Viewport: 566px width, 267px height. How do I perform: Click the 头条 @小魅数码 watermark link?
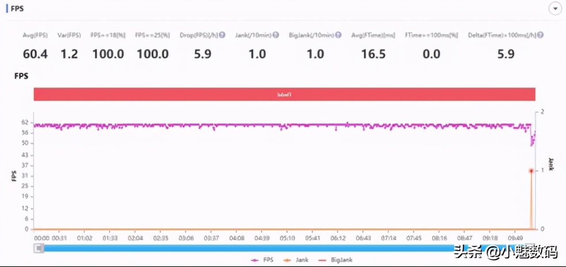pyautogui.click(x=506, y=252)
